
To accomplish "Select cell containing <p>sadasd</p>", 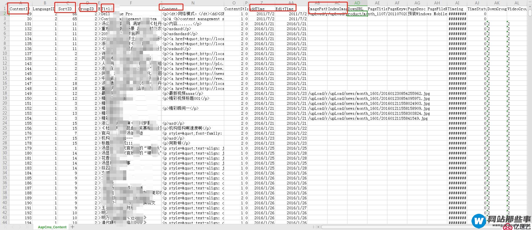I will pos(193,48).
